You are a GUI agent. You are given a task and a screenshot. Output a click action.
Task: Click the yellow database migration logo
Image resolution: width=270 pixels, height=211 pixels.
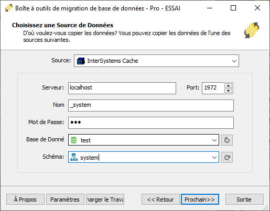coord(252,30)
